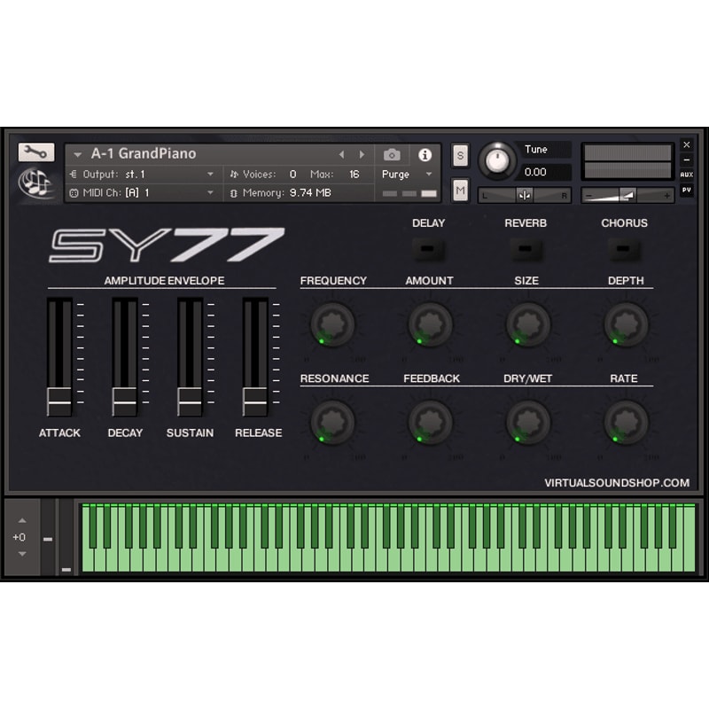Open instrument options with the i icon
Image resolution: width=709 pixels, height=709 pixels.
[425, 153]
